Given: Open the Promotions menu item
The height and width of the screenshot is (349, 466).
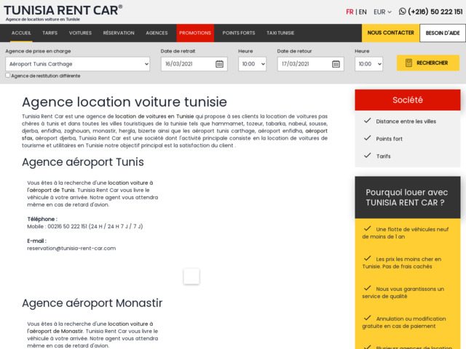Looking at the screenshot, I should (x=195, y=33).
